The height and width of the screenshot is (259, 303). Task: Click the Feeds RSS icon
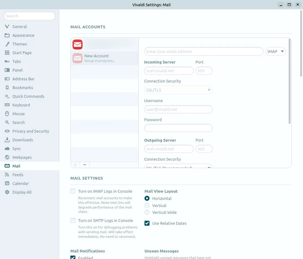click(x=7, y=175)
